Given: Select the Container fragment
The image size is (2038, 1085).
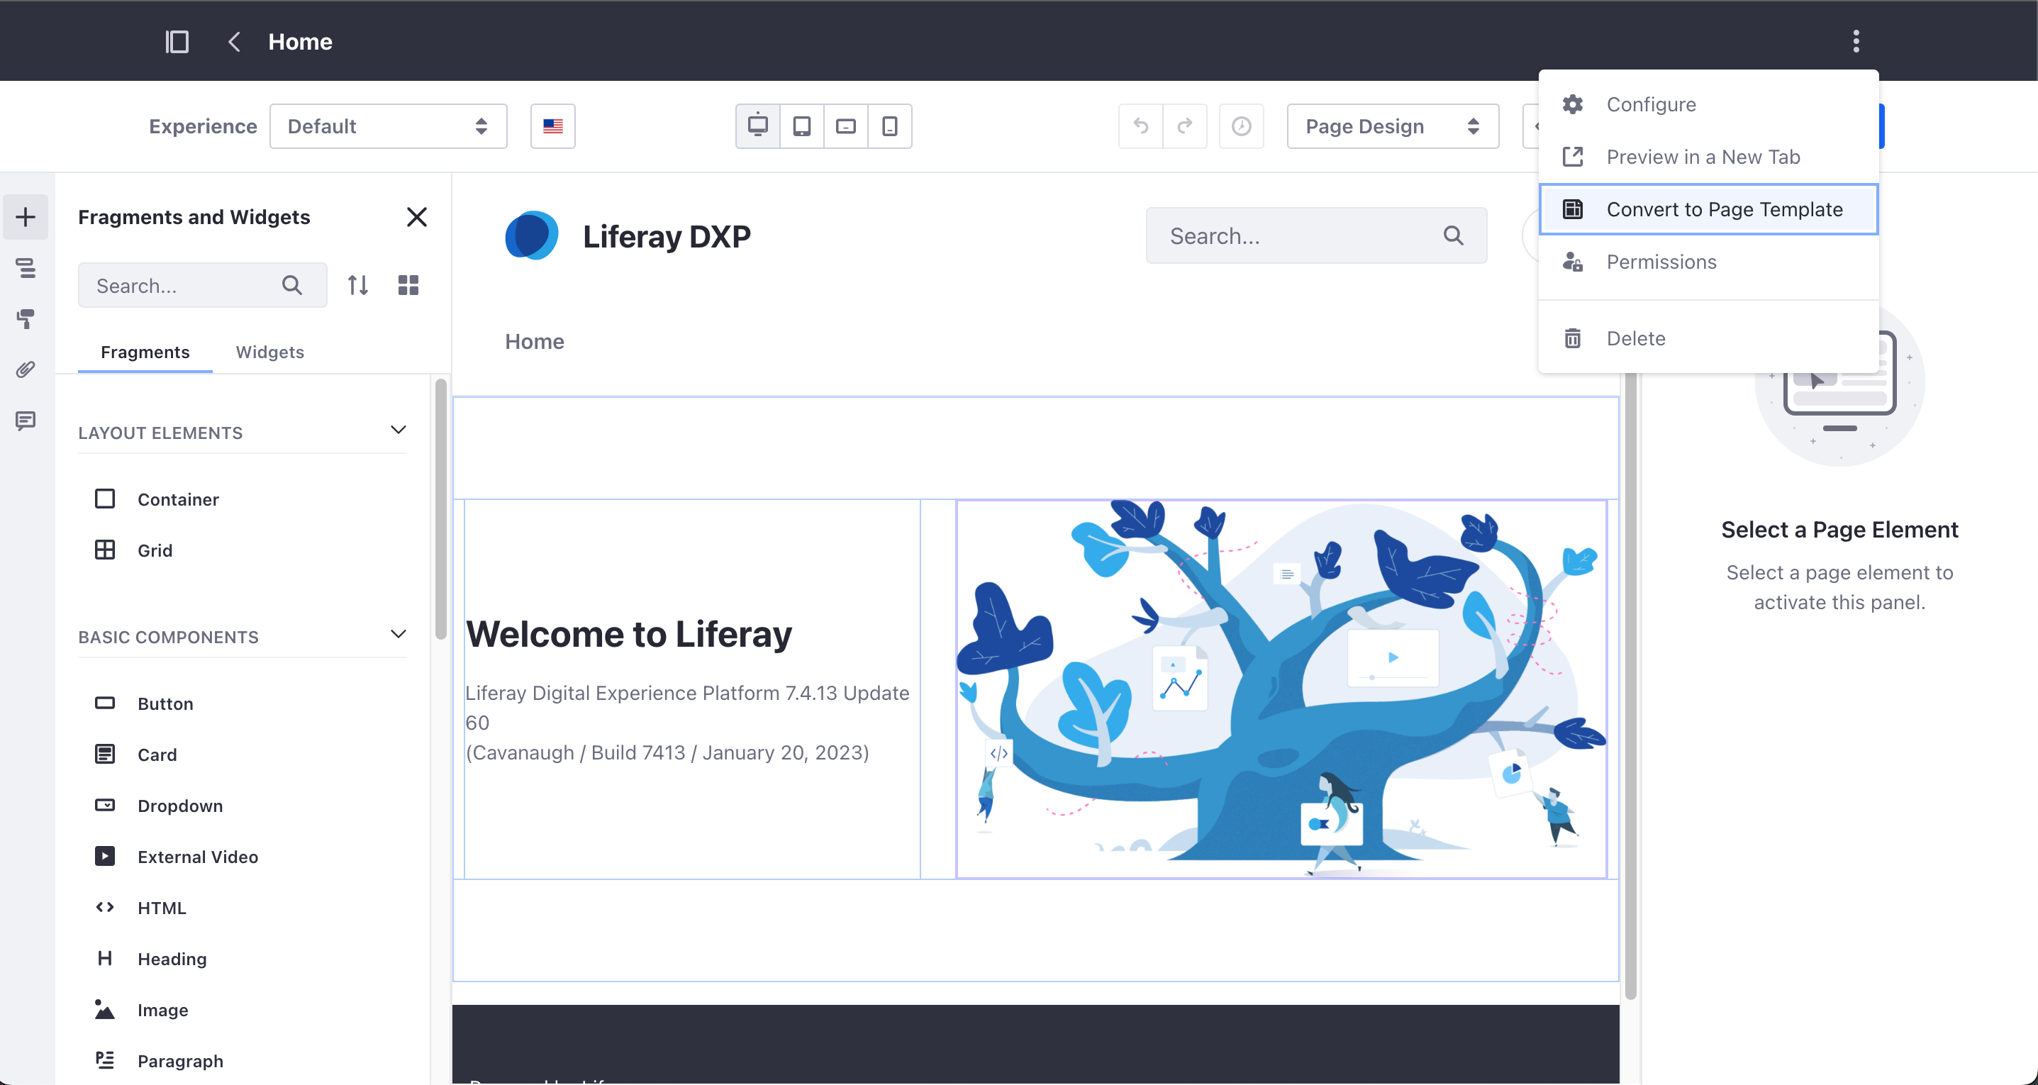Looking at the screenshot, I should (x=242, y=499).
